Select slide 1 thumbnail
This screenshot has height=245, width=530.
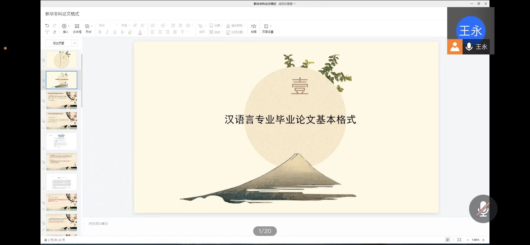[62, 59]
